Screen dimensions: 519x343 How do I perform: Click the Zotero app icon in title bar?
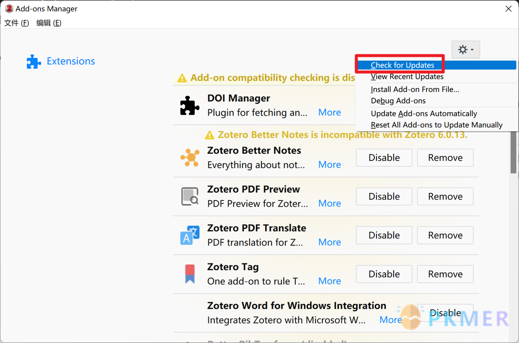(x=9, y=9)
